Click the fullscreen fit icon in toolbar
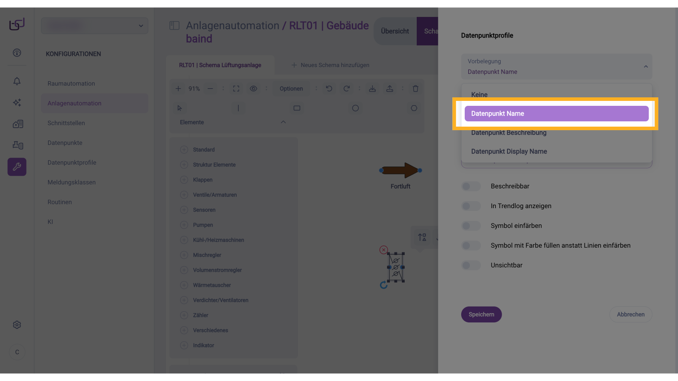The height and width of the screenshot is (381, 678). point(236,89)
